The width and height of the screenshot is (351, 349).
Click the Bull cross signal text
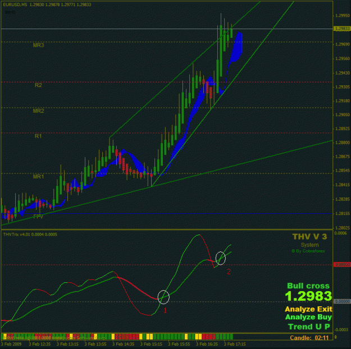tap(308, 286)
